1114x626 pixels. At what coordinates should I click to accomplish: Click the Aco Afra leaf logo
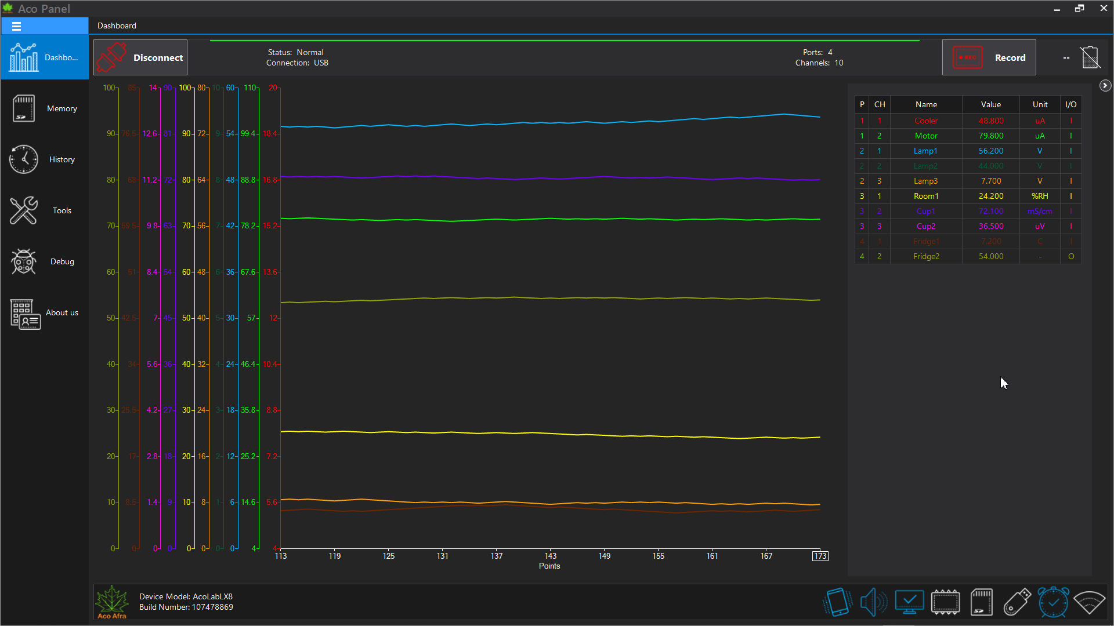[x=112, y=602]
